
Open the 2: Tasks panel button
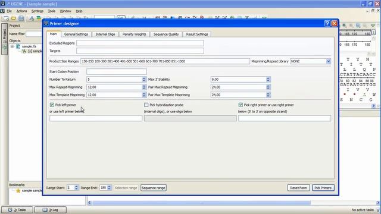[x=17, y=210]
